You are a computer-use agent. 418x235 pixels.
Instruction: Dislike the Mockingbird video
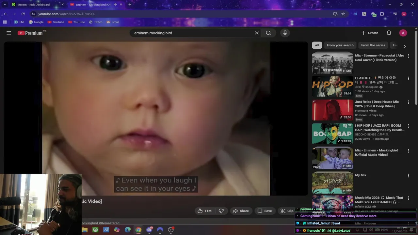coord(221,211)
